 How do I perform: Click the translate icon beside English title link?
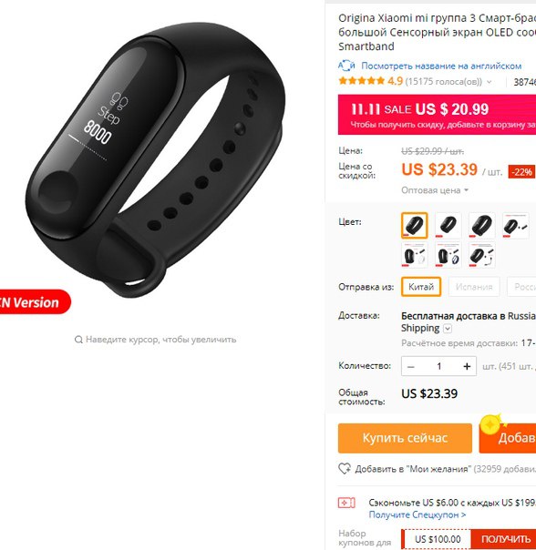[346, 66]
